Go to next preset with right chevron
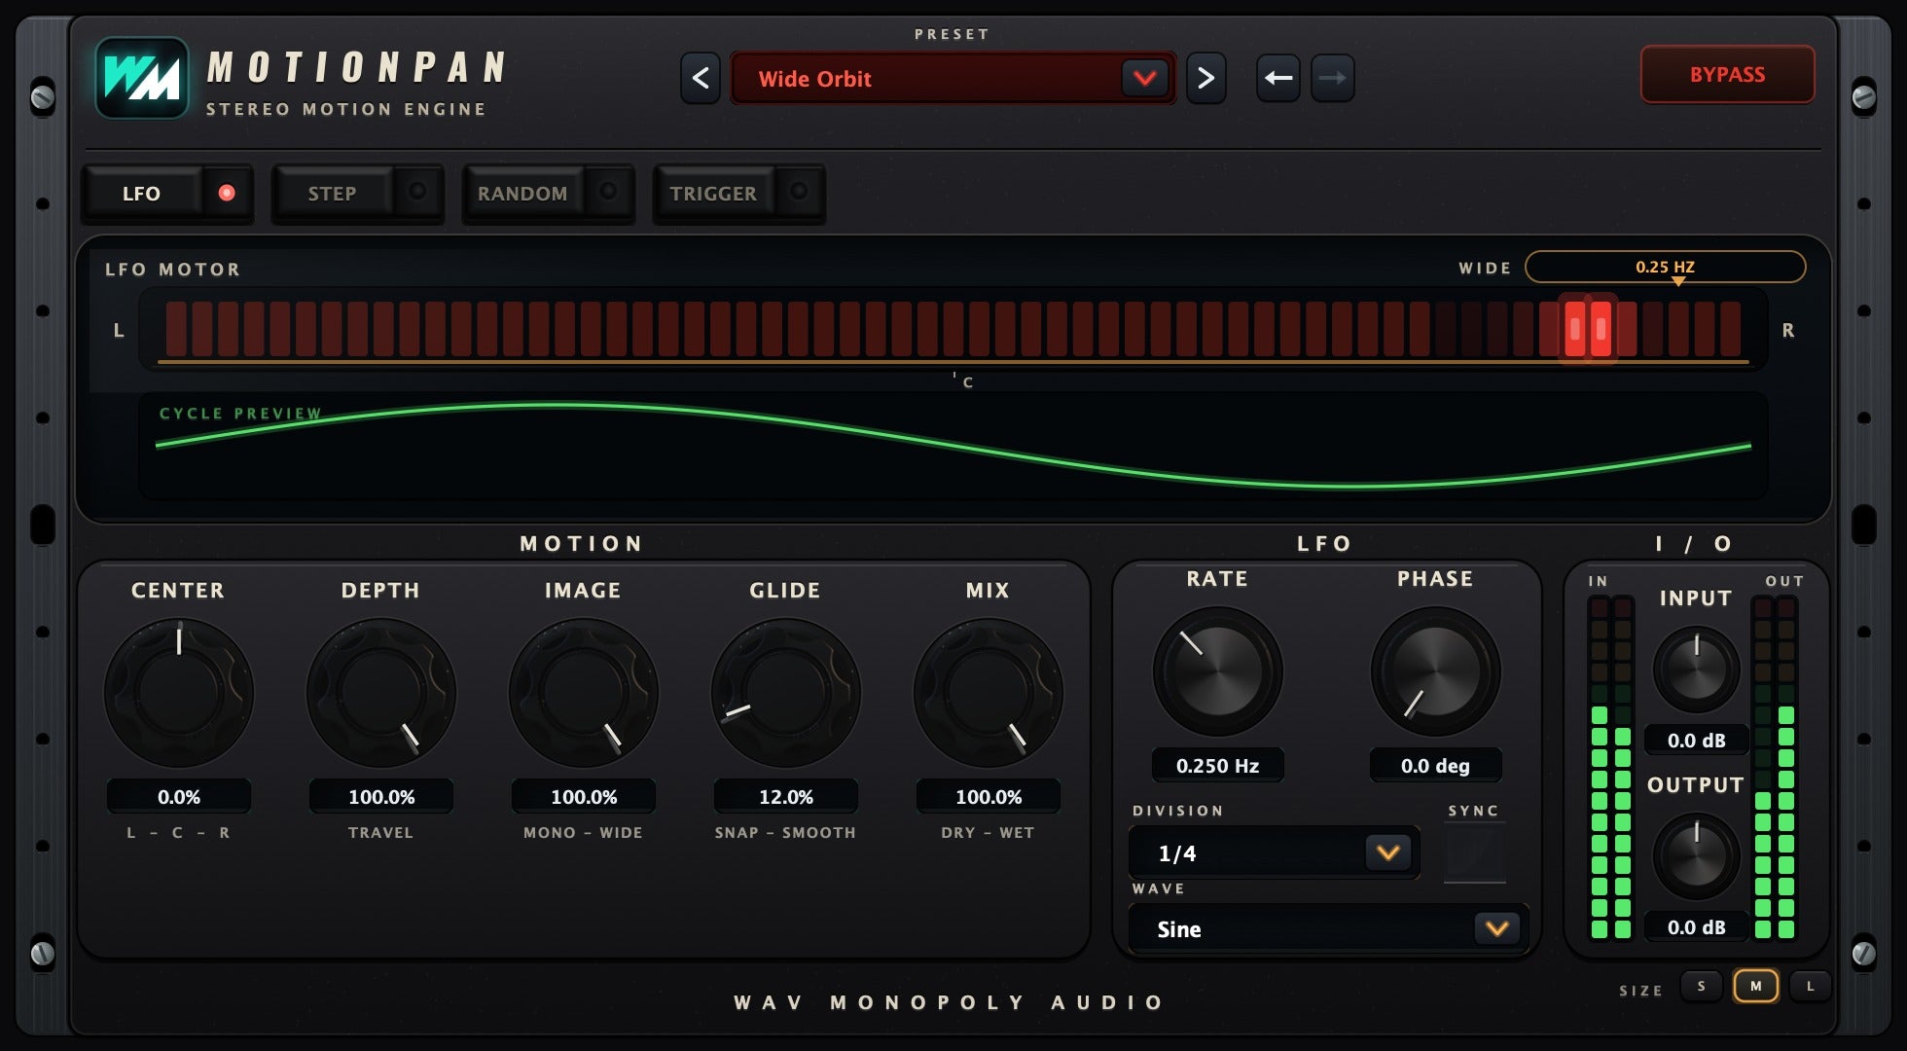 point(1205,78)
